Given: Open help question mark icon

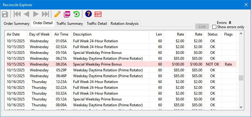Looking at the screenshot, I should pyautogui.click(x=88, y=14).
